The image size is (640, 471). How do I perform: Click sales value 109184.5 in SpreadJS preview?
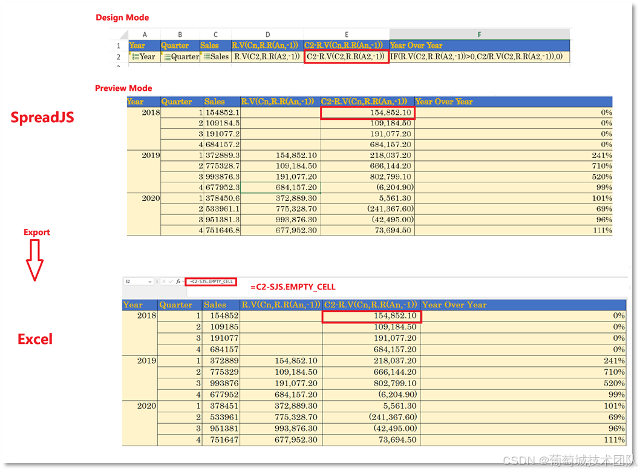point(222,124)
